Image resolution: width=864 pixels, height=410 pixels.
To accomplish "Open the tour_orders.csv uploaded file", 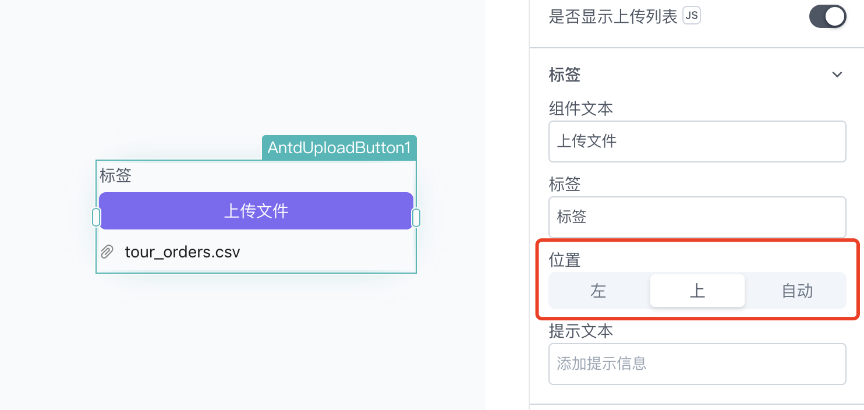I will point(182,252).
